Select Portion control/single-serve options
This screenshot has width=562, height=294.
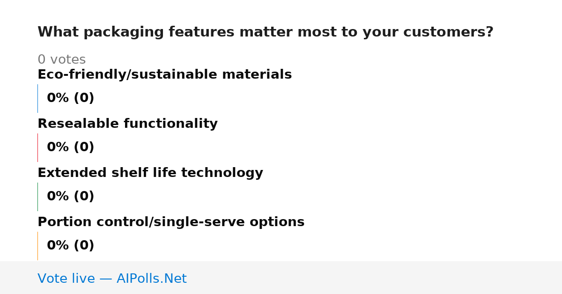(171, 222)
